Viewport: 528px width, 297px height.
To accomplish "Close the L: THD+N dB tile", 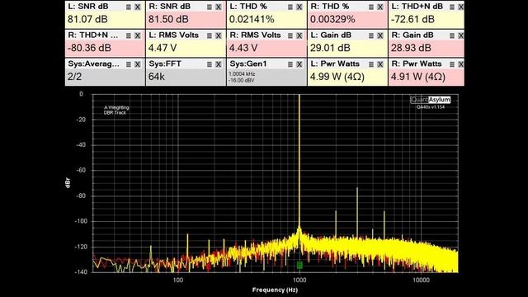I will click(x=460, y=7).
